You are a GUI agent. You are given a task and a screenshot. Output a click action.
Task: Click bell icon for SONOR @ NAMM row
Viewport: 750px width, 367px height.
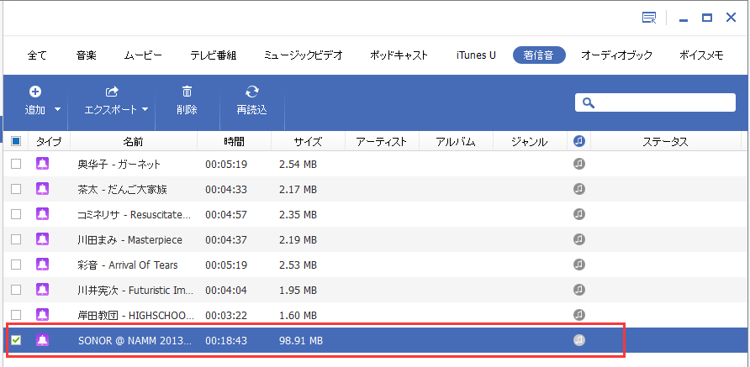pyautogui.click(x=43, y=340)
